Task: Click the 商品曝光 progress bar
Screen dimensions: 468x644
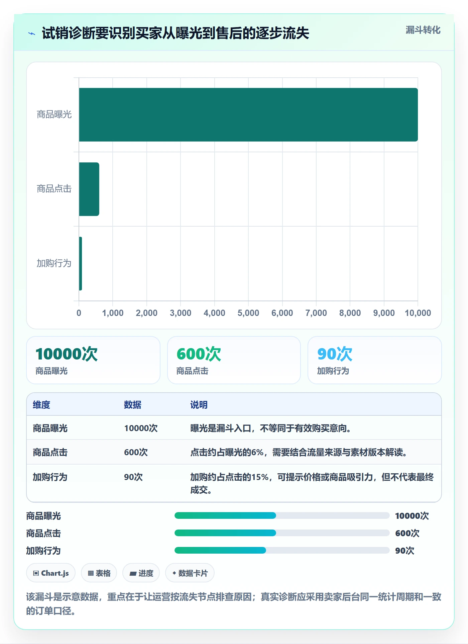Action: pos(282,515)
